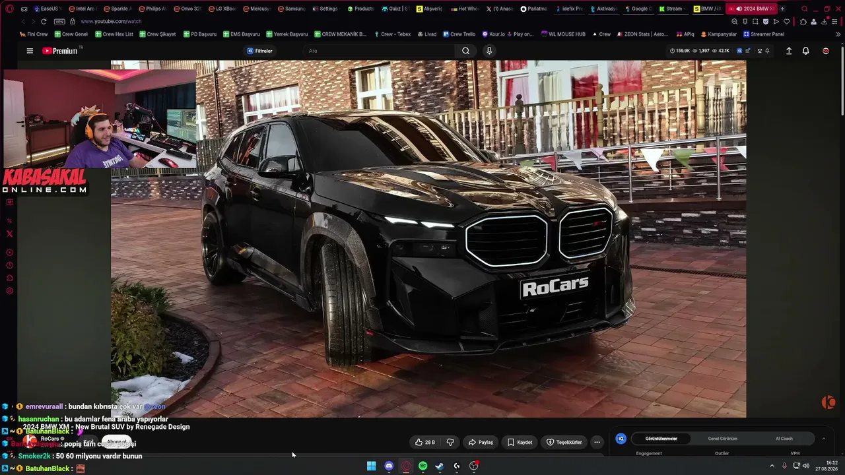Toggle the browser VPN badge

coord(59,21)
